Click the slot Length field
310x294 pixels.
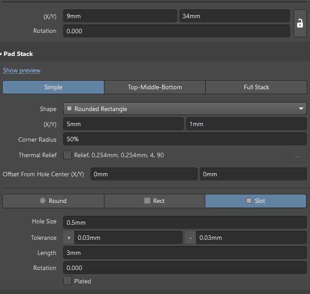[x=185, y=253]
